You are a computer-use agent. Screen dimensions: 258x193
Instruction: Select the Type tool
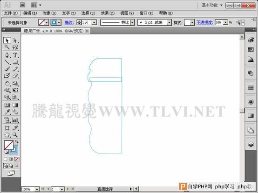[x=15, y=55]
